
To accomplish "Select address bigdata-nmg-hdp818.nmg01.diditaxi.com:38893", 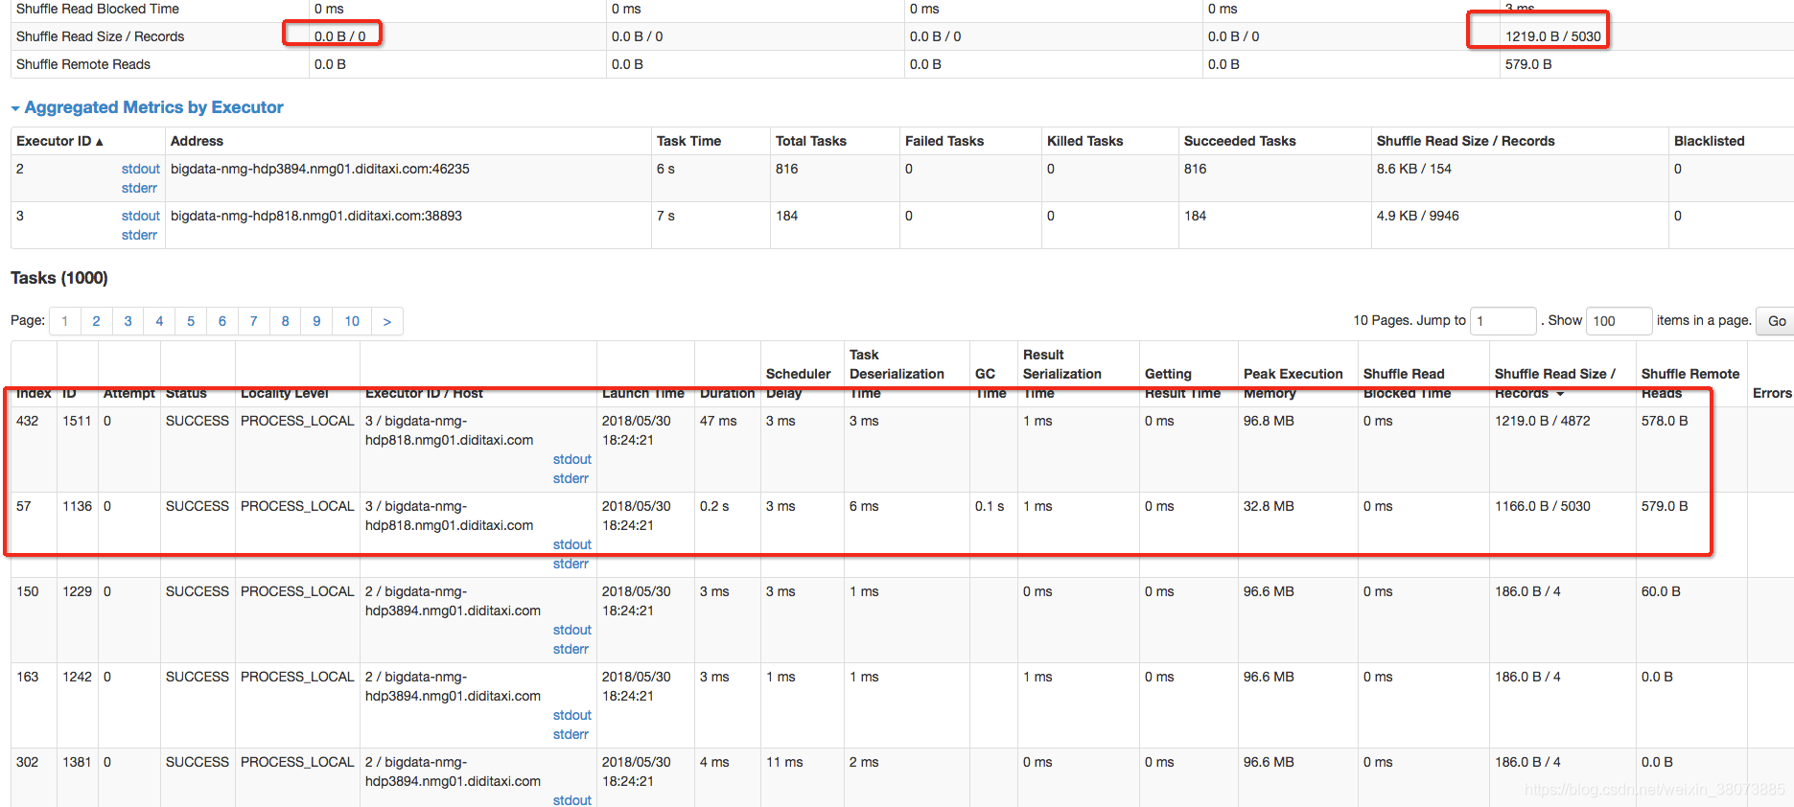I will (x=316, y=216).
